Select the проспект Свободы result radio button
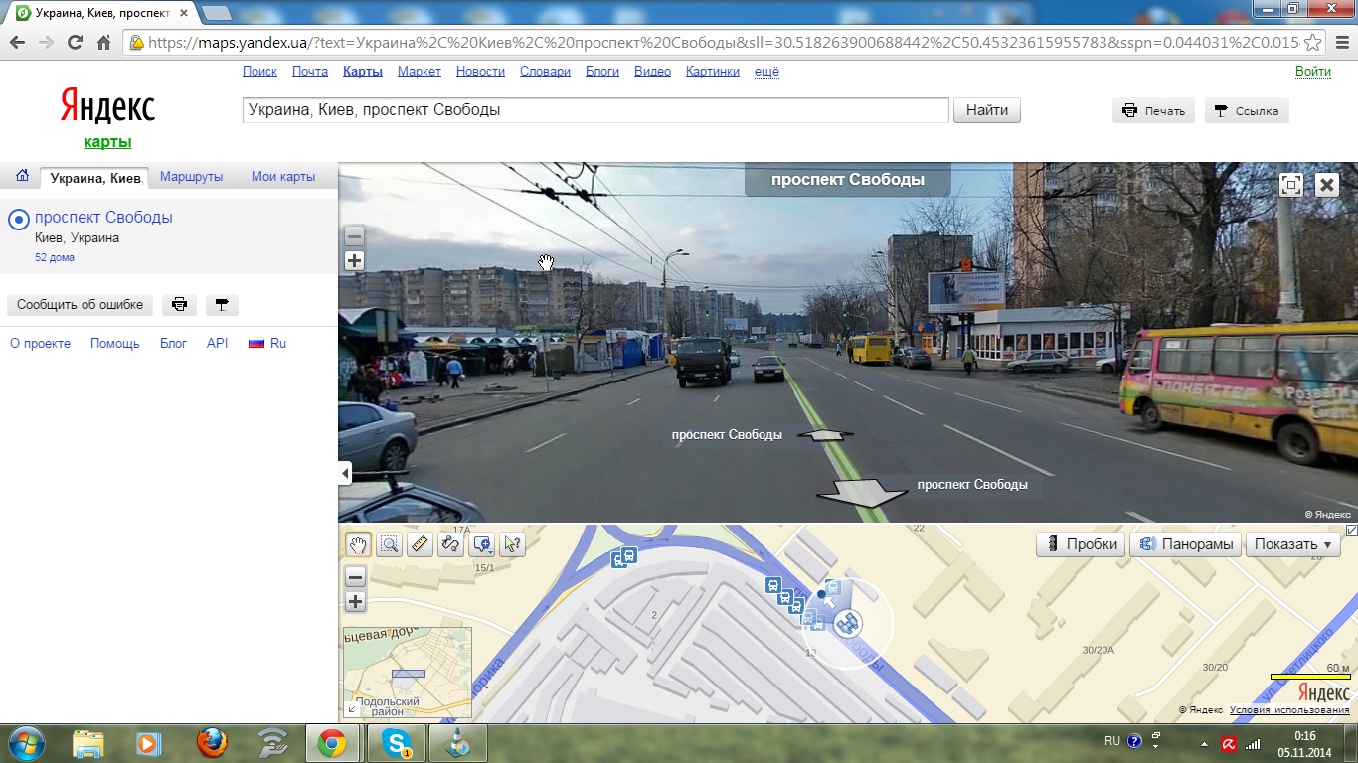1358x763 pixels. [x=18, y=220]
